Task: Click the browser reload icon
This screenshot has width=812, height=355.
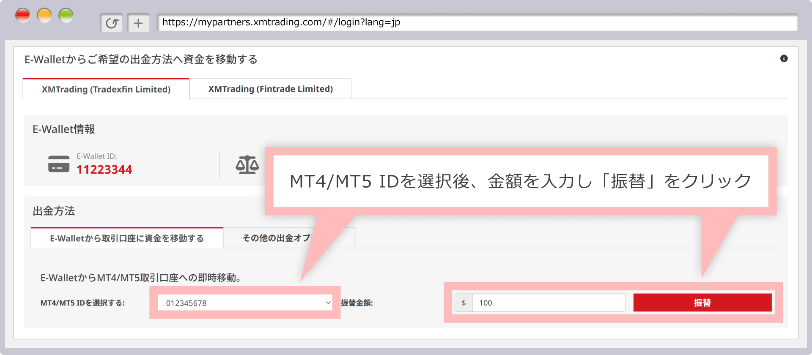Action: (x=112, y=23)
